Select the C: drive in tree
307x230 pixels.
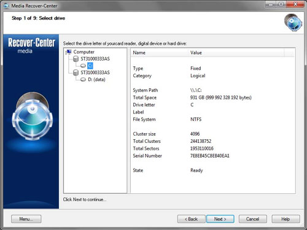tap(90, 66)
